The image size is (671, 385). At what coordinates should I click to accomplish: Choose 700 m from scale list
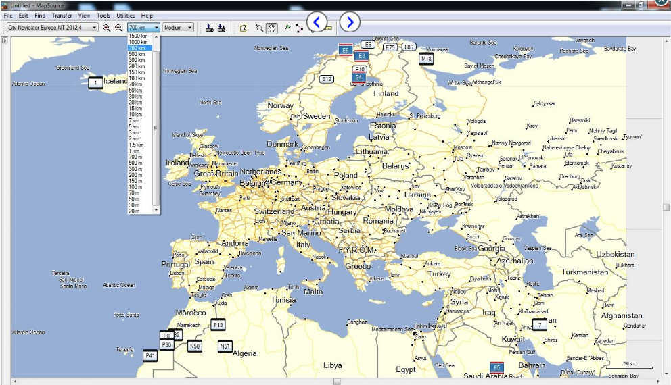[140, 157]
